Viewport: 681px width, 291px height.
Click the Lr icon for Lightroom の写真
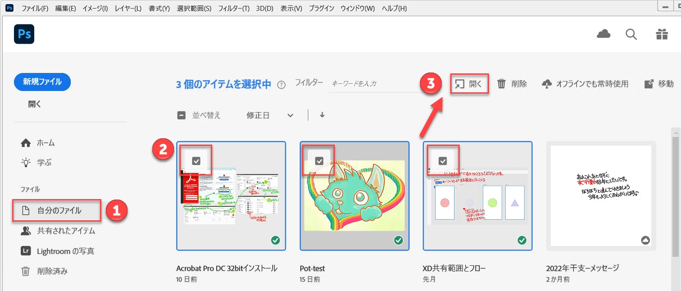click(26, 251)
